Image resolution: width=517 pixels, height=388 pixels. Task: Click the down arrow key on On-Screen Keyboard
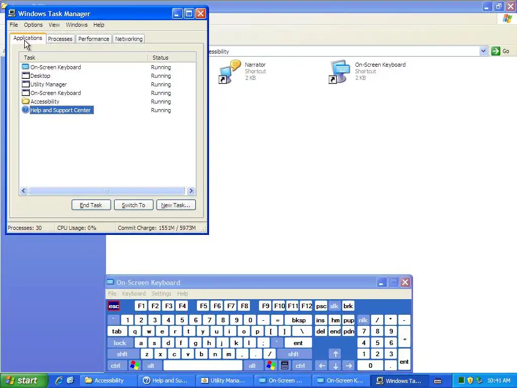coord(335,366)
